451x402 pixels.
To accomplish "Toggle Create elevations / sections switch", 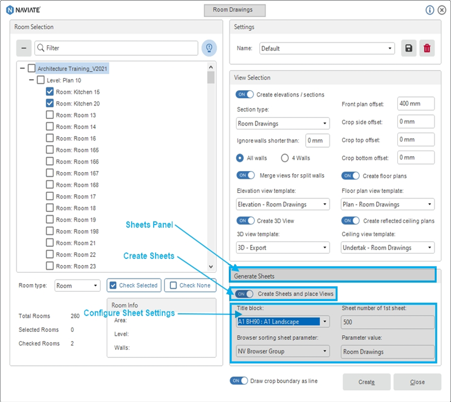I will pos(245,95).
